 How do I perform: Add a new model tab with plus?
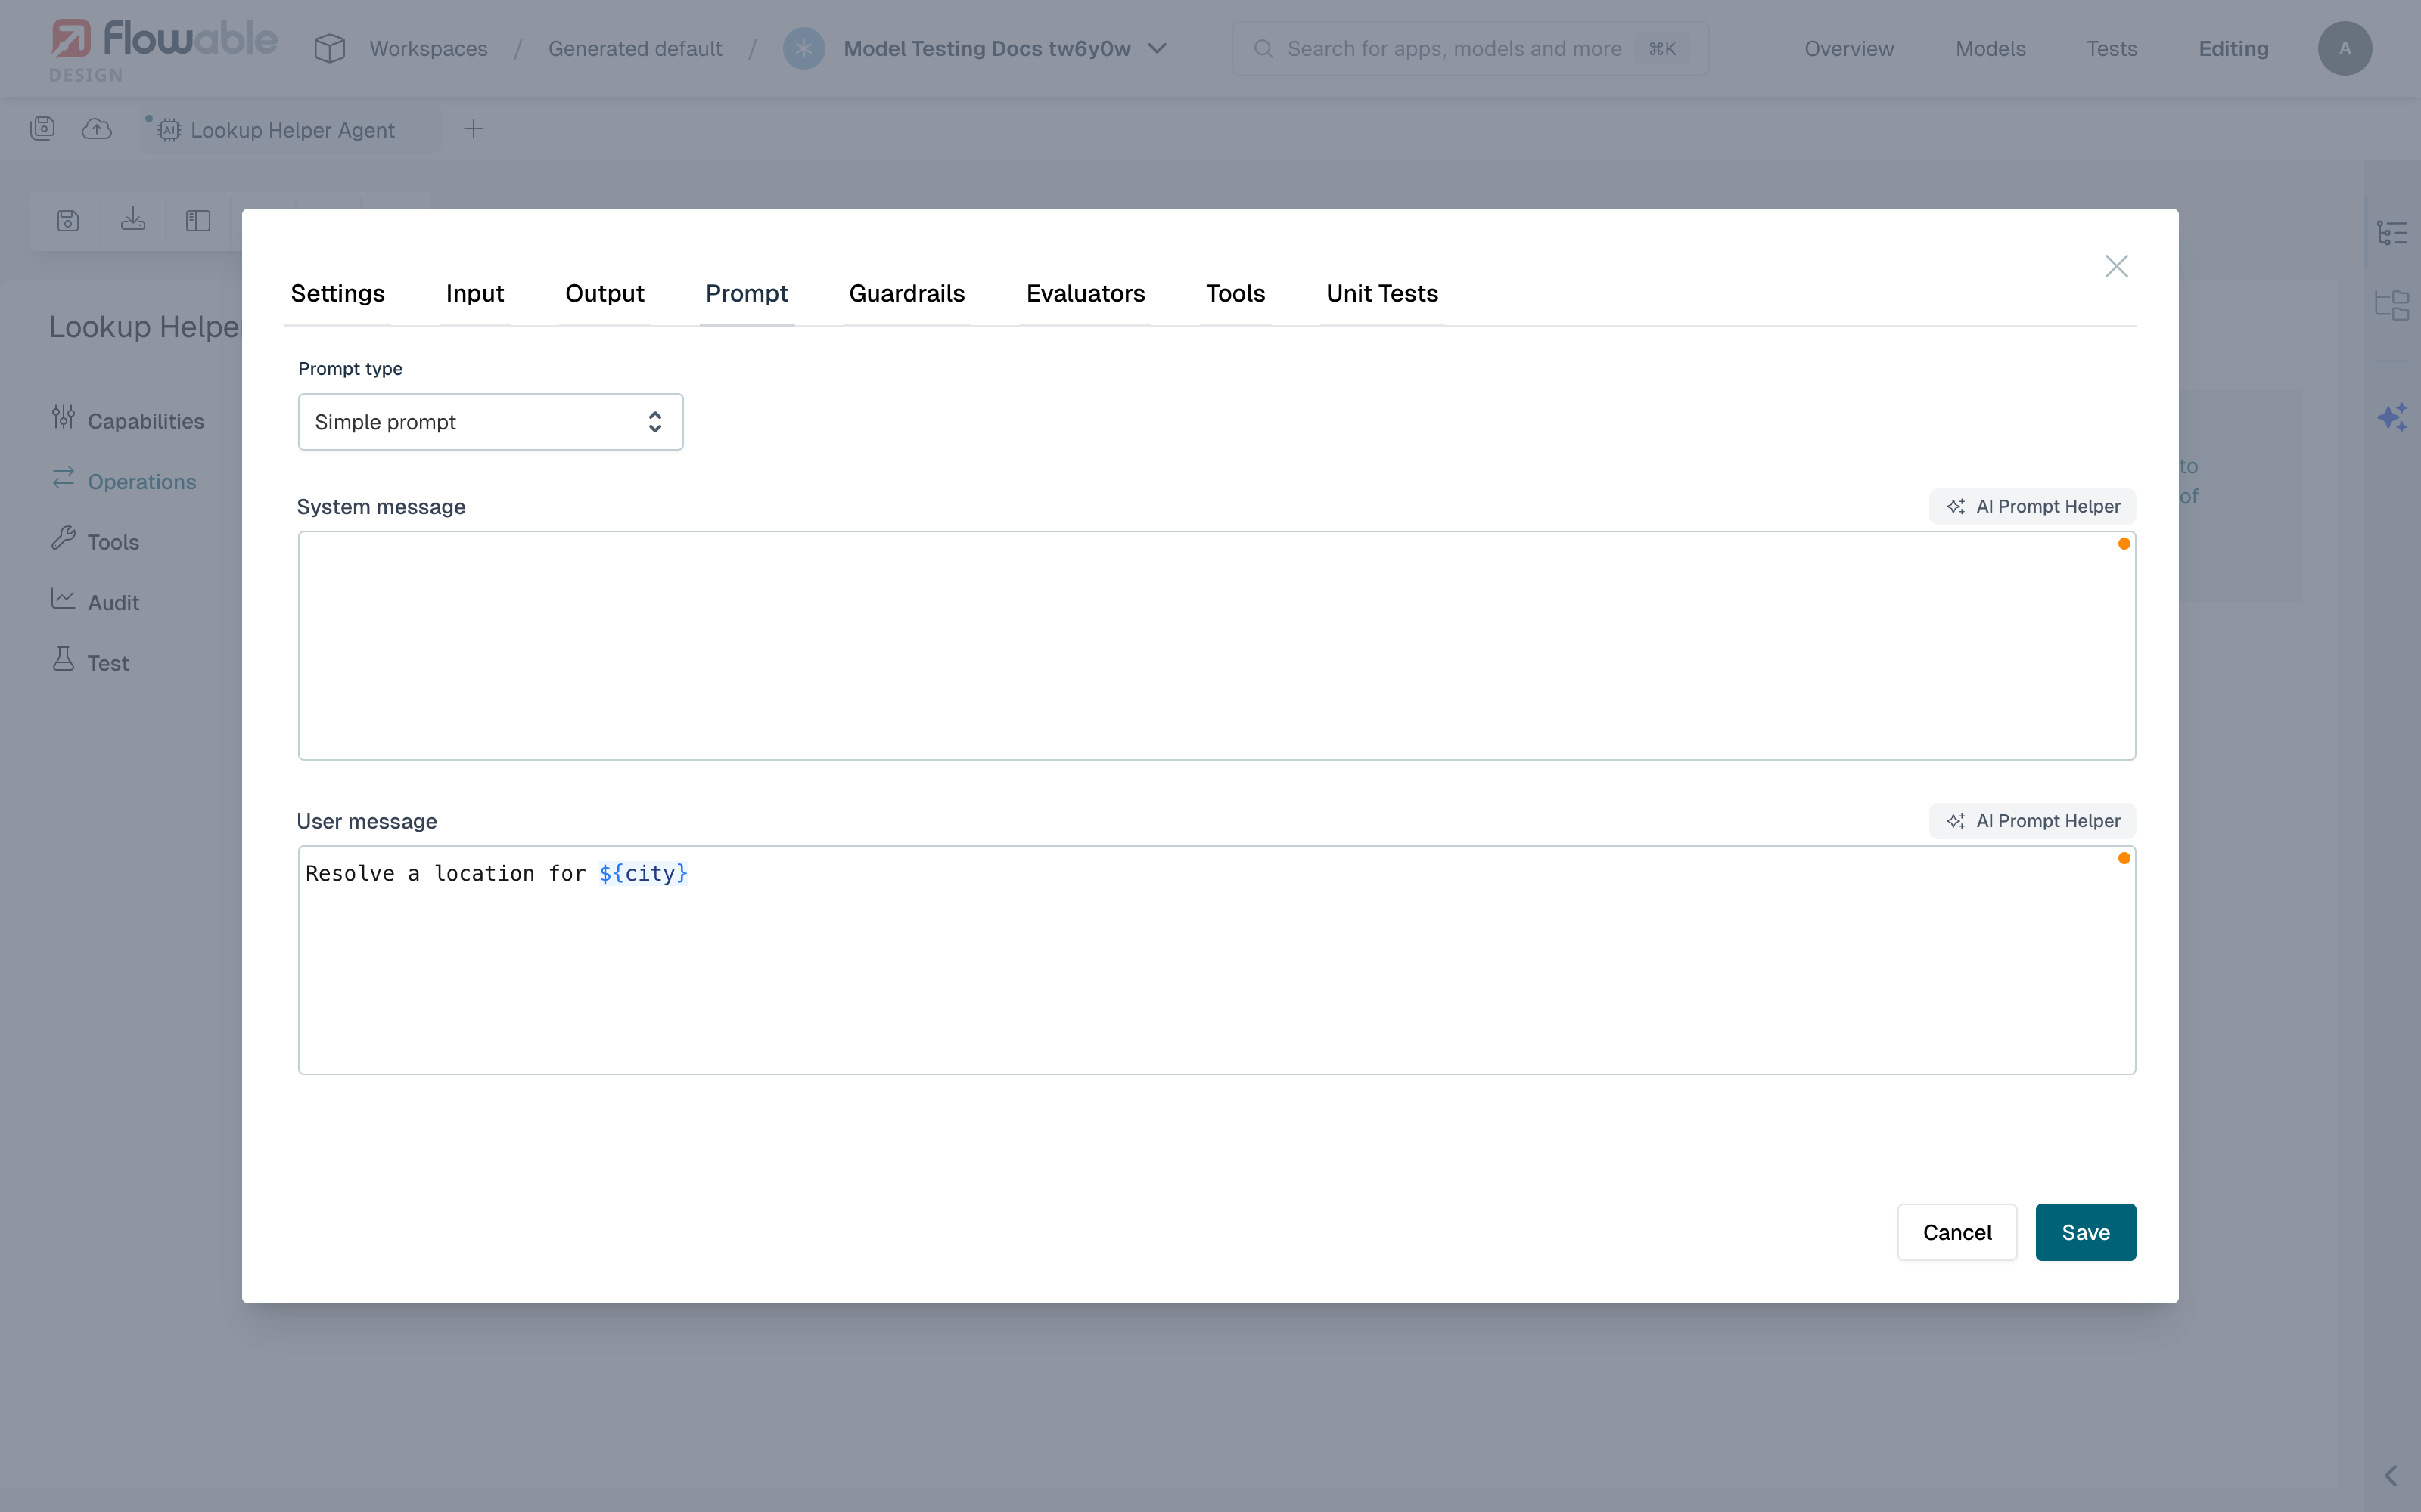[473, 129]
